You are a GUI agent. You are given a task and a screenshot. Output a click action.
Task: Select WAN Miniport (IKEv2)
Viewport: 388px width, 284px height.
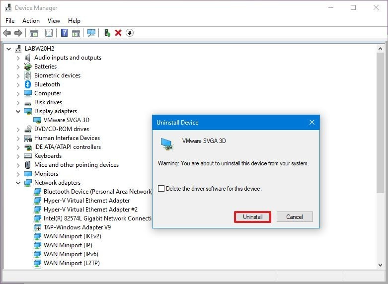[x=73, y=236]
